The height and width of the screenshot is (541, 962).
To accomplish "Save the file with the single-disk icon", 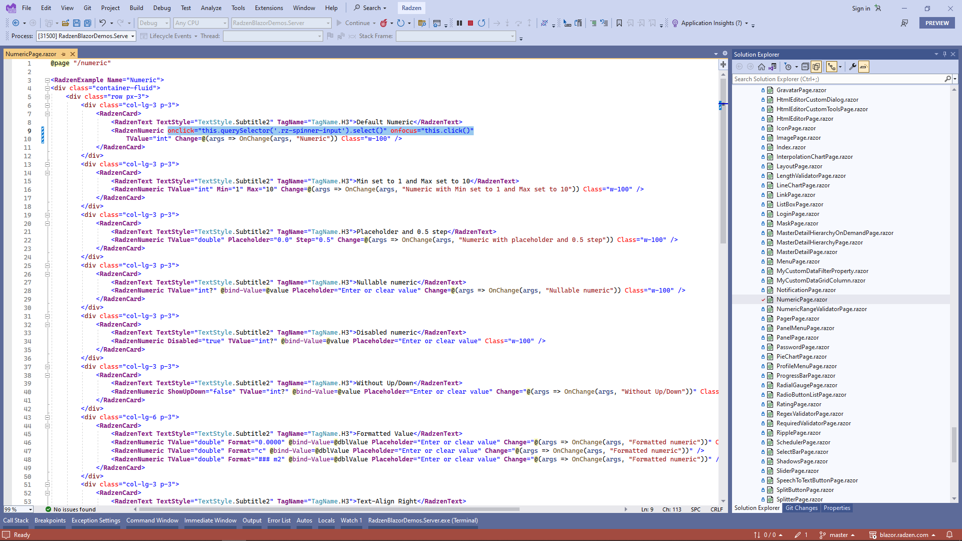I will tap(77, 23).
